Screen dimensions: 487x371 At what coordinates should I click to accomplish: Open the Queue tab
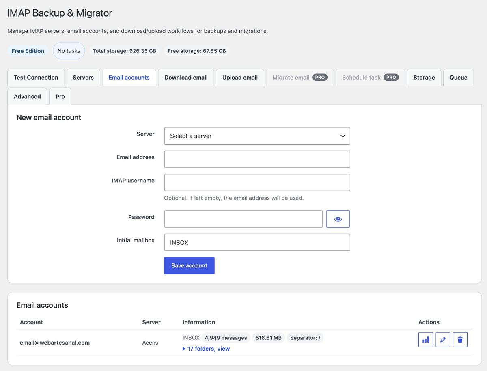point(458,78)
